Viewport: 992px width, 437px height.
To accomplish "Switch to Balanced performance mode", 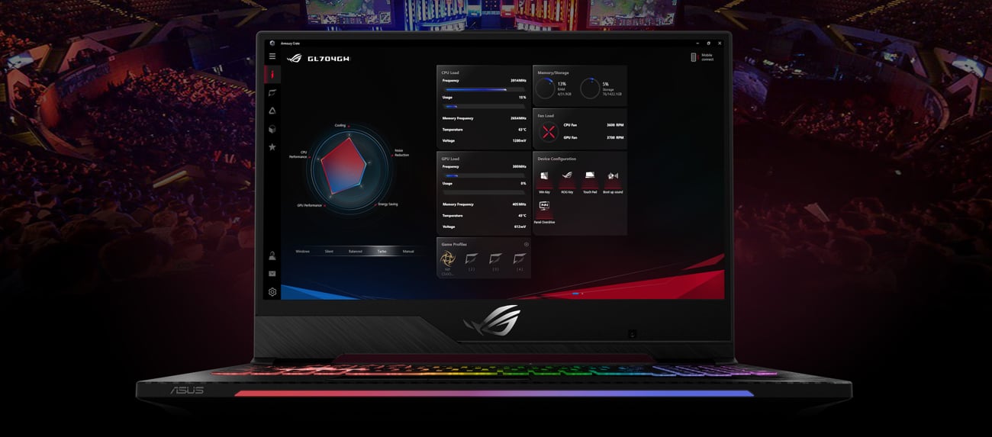I will tap(356, 251).
